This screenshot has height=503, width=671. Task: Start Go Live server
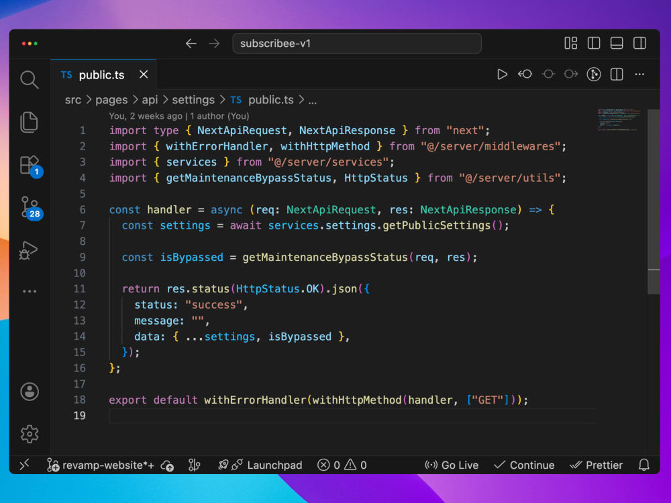(452, 465)
